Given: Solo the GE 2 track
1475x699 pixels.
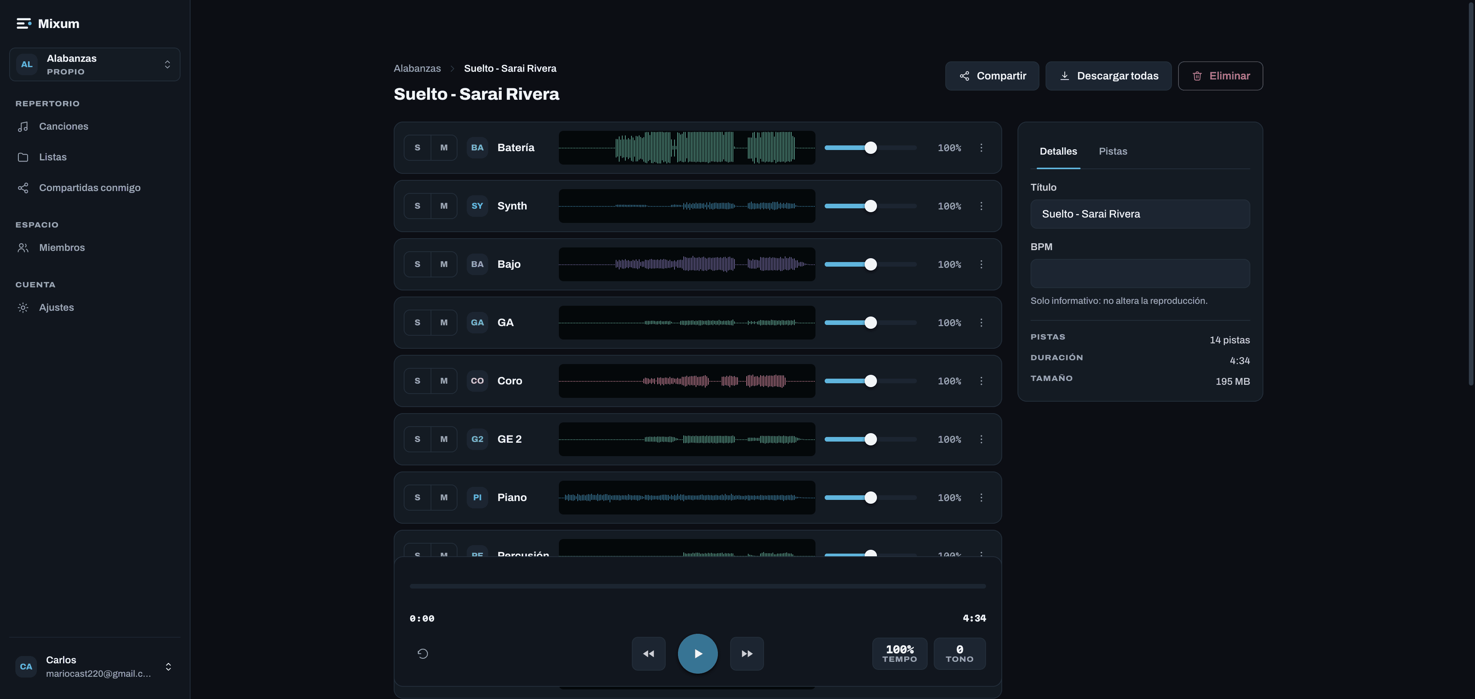Looking at the screenshot, I should (x=418, y=439).
